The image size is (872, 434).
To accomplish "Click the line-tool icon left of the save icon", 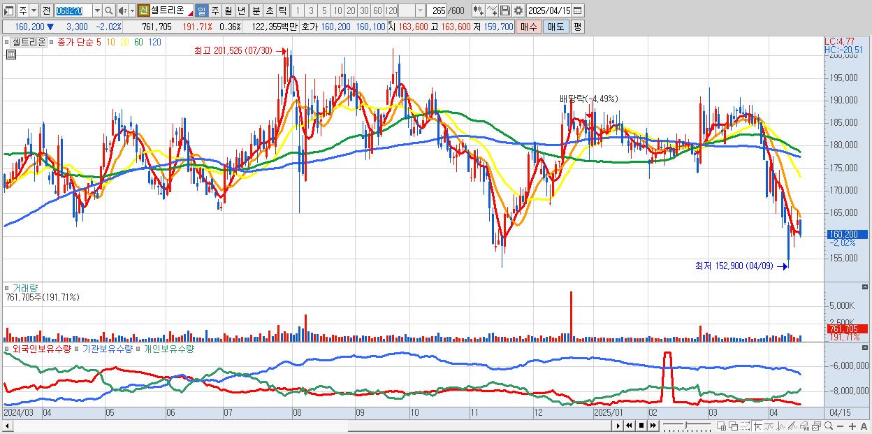I will [491, 10].
